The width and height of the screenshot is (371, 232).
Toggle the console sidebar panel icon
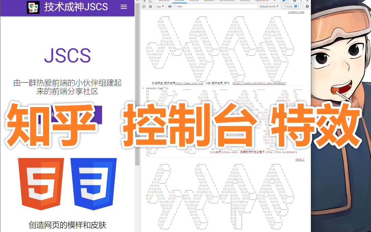tap(144, 6)
